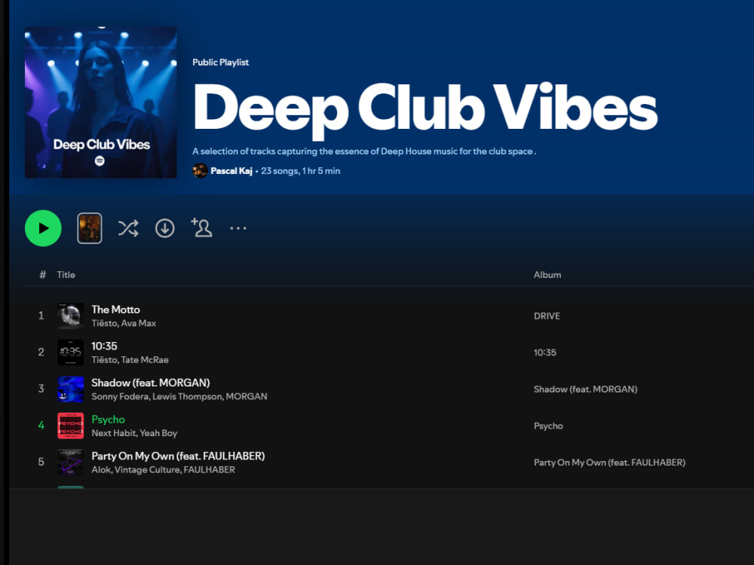Click The Motto album artwork
The width and height of the screenshot is (754, 565).
(x=71, y=316)
